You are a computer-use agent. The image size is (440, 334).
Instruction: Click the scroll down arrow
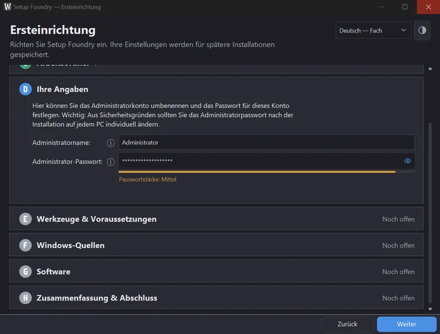tap(430, 309)
